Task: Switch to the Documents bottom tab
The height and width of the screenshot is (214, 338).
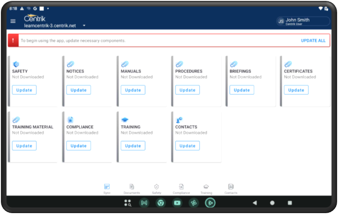Action: (x=132, y=188)
